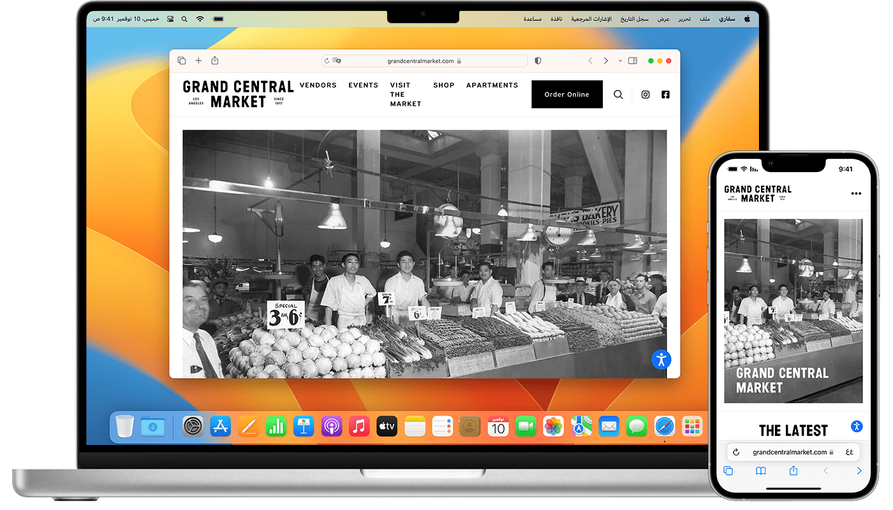
Task: Launch Mail from the Dock
Action: [x=609, y=426]
